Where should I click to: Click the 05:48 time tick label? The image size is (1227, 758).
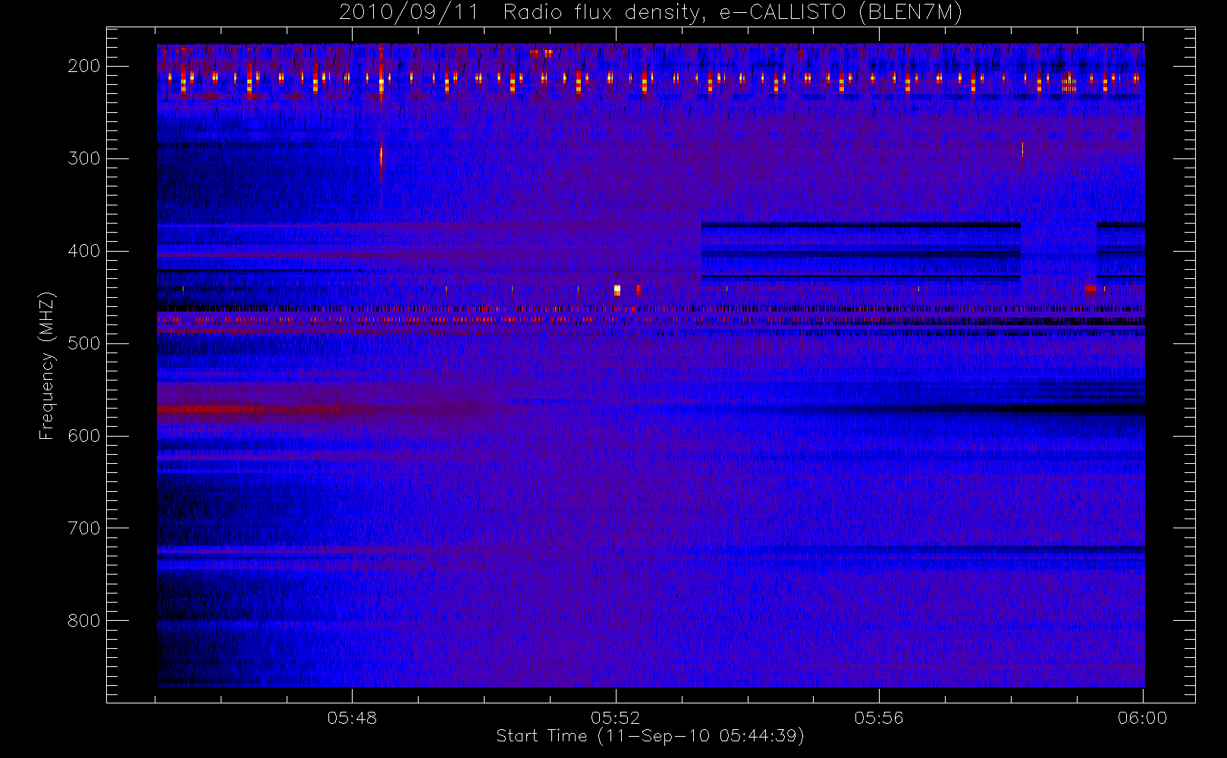[352, 717]
